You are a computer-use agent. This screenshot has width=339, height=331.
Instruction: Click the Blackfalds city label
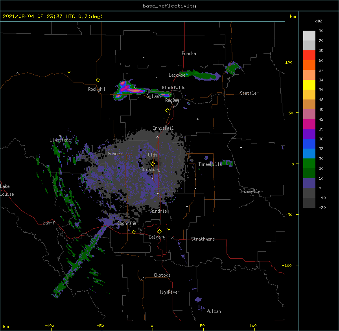pyautogui.click(x=173, y=88)
